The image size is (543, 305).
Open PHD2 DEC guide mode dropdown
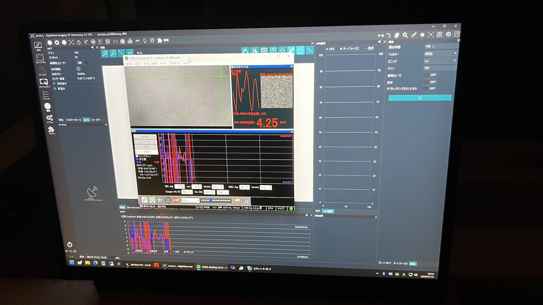(x=223, y=192)
